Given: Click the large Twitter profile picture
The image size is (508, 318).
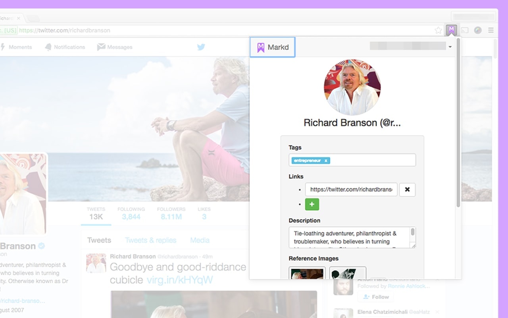Looking at the screenshot, I should click(x=23, y=194).
